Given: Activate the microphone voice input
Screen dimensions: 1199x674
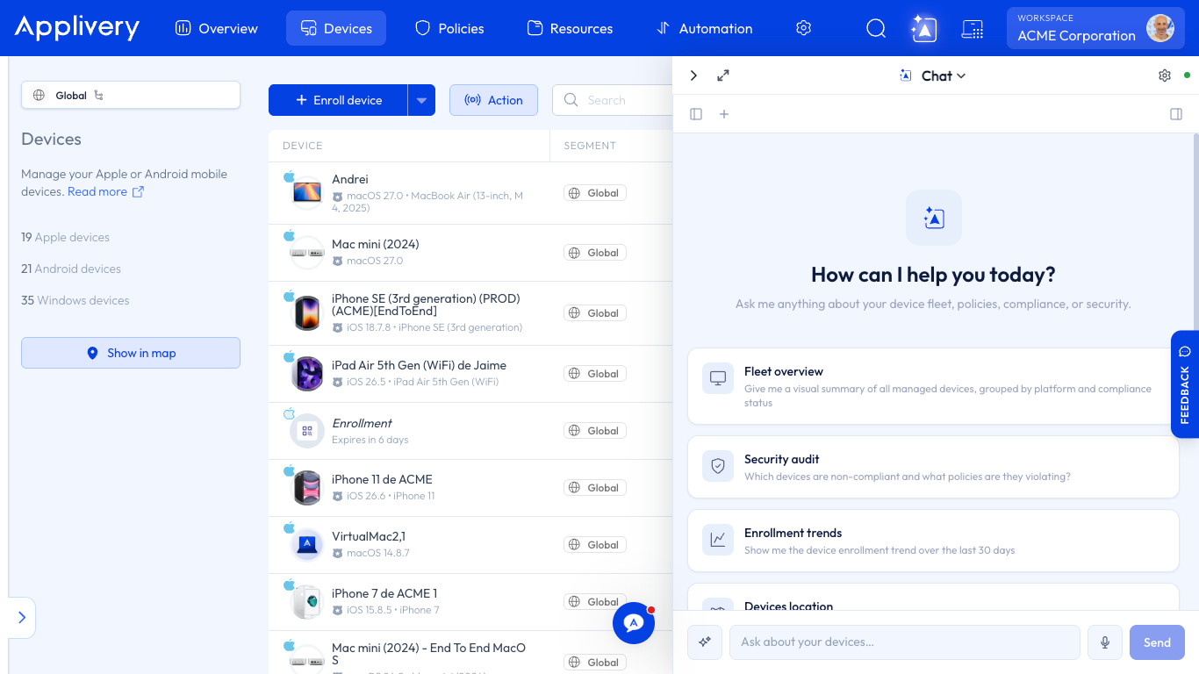Looking at the screenshot, I should [1105, 642].
